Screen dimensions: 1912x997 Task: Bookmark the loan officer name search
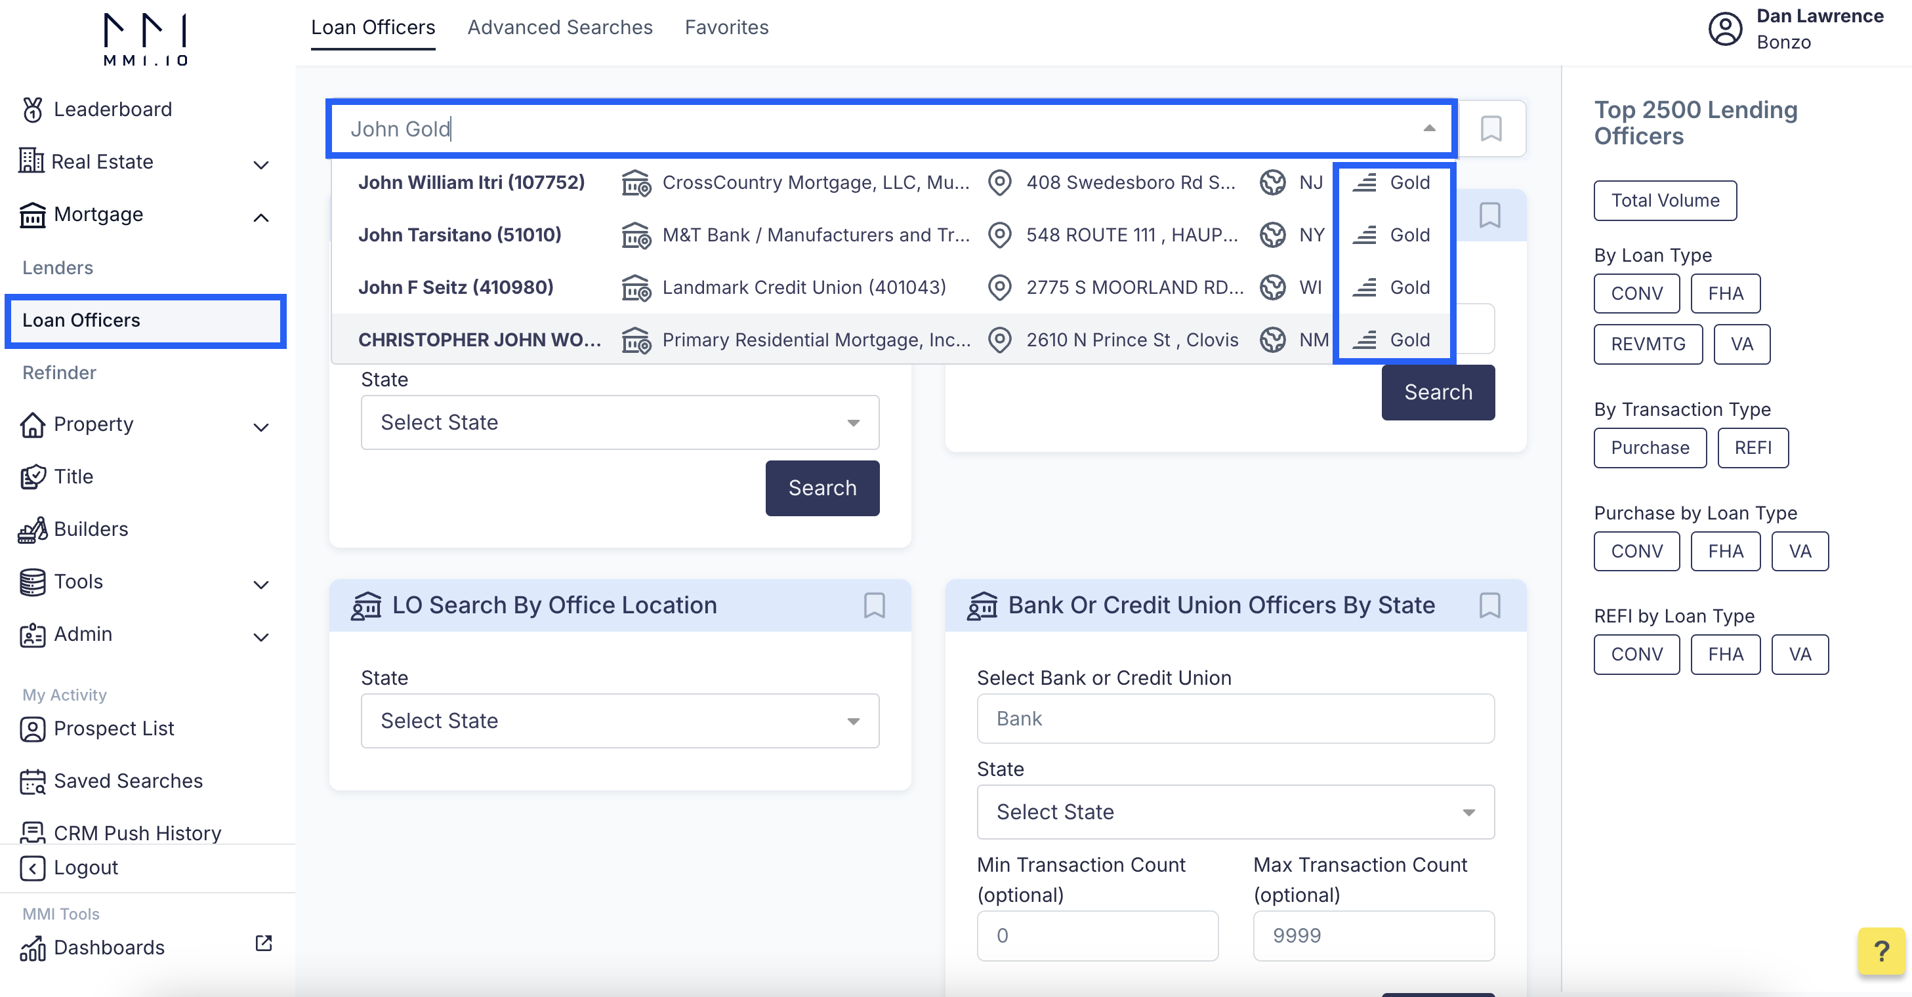[x=1491, y=129]
